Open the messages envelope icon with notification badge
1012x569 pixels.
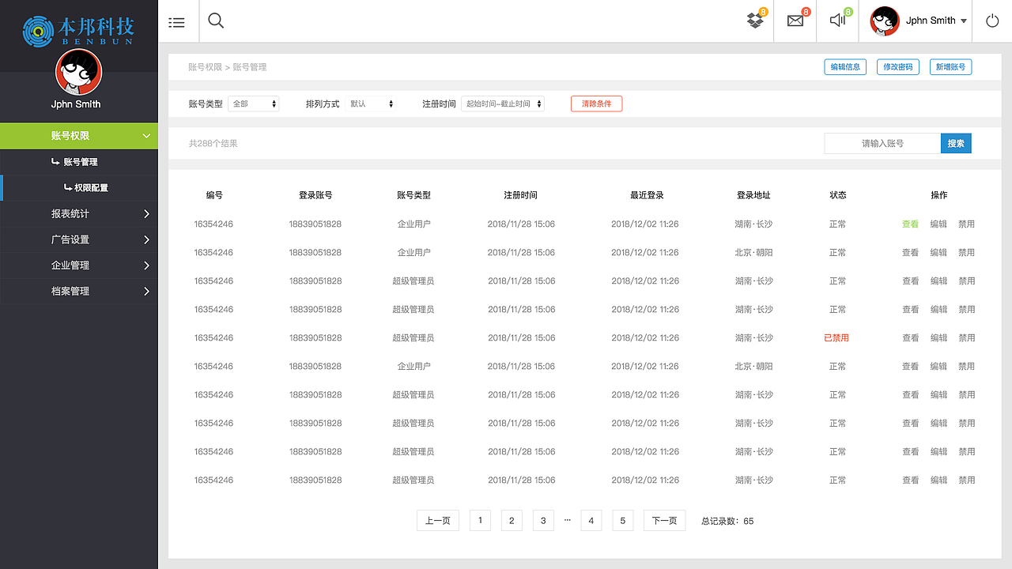pos(795,21)
